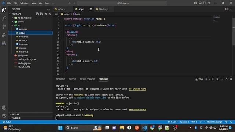Viewport: 235px width, 132px height.
Task: Click the editor minimap preview
Action: coord(217,19)
